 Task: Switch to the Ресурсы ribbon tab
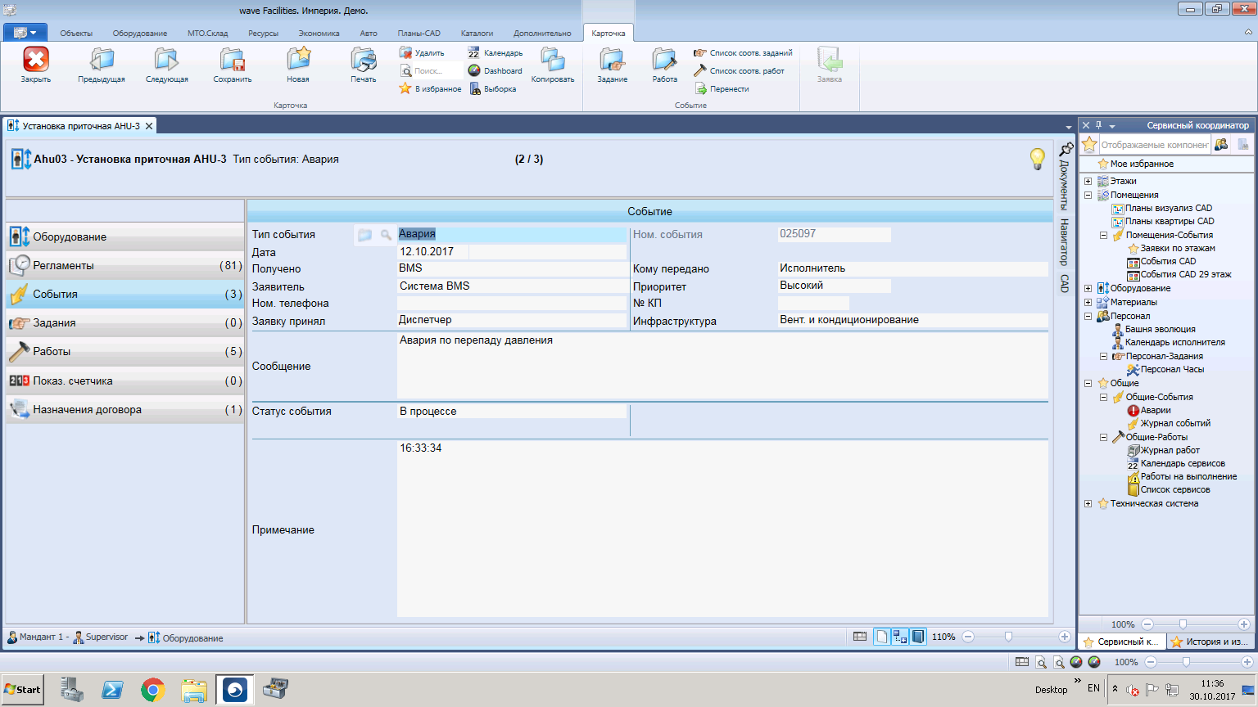264,34
